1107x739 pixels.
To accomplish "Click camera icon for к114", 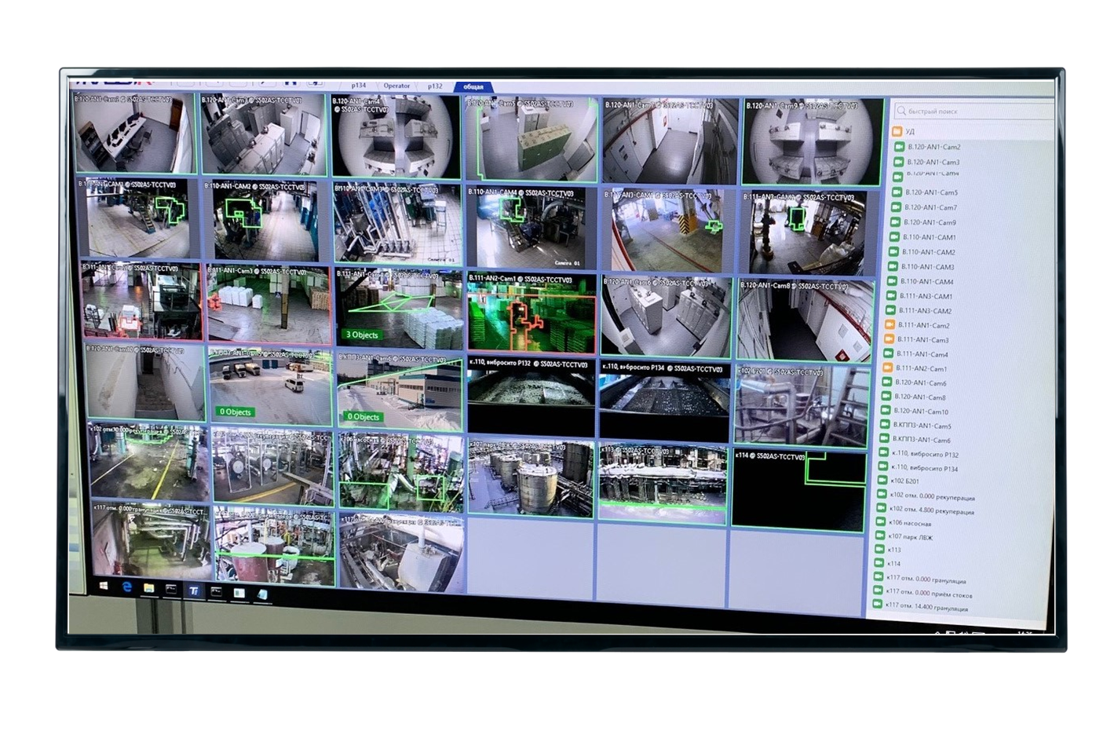I will [x=879, y=562].
